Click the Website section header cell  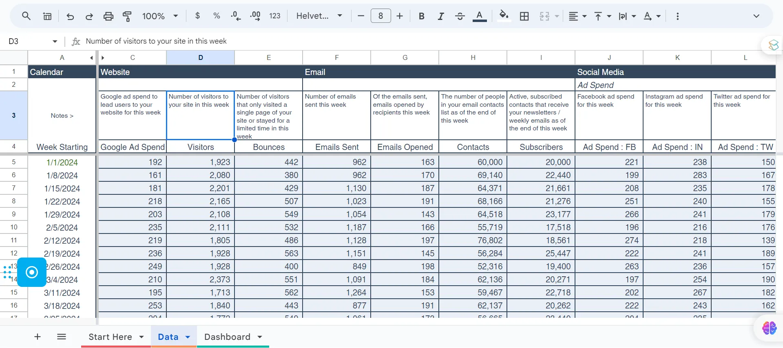(x=200, y=72)
